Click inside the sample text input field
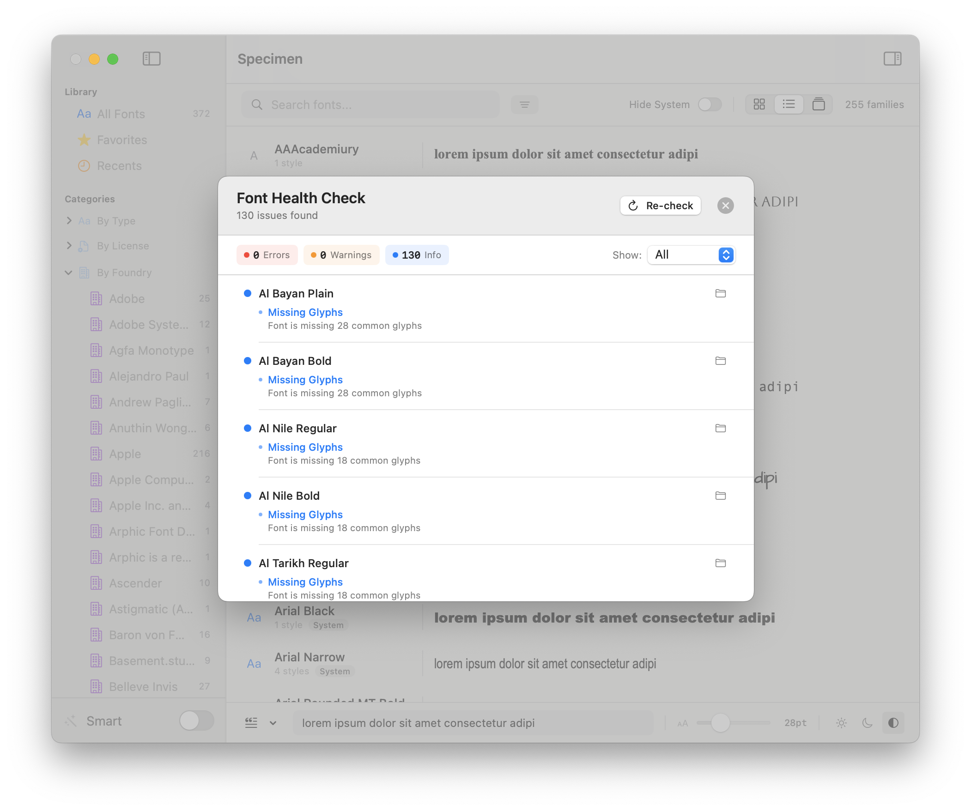This screenshot has height=811, width=971. coord(472,723)
